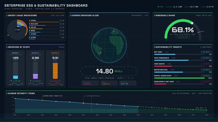Select the FOSSIL energy legend row
Viewport: 218px width, 122px height.
47,21
